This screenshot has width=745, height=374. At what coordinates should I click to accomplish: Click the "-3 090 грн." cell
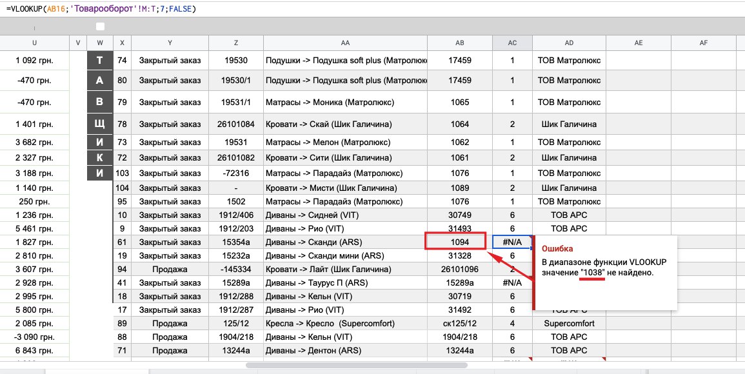tap(34, 337)
